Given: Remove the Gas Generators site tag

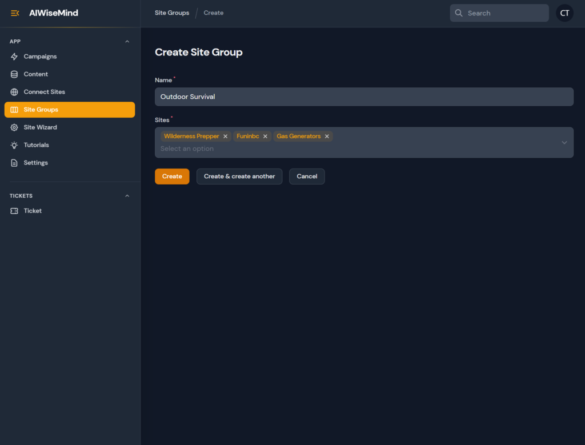Looking at the screenshot, I should pyautogui.click(x=327, y=137).
